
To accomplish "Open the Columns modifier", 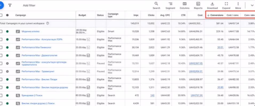I will click(x=185, y=6).
